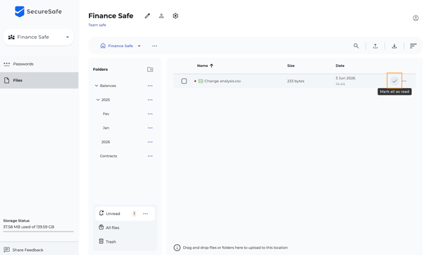Open more options for Unread view
Image resolution: width=431 pixels, height=255 pixels.
click(145, 214)
